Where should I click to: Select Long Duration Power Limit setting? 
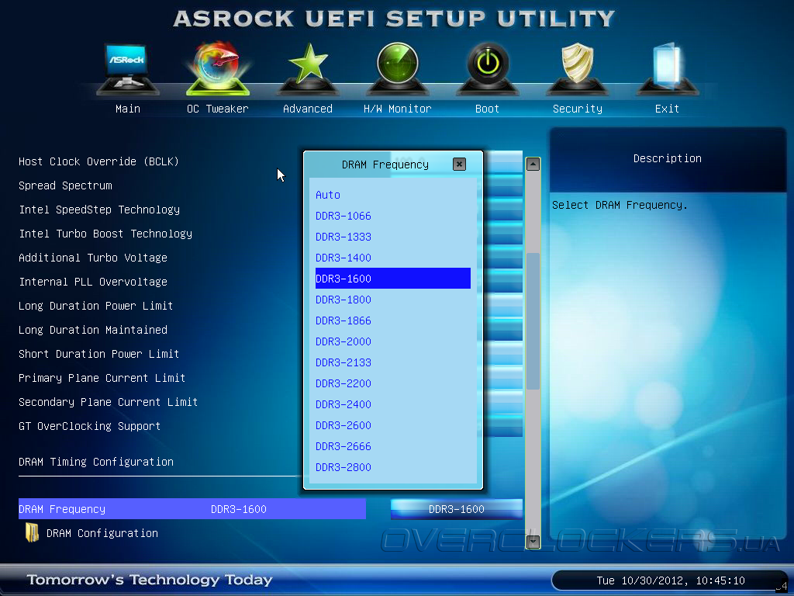95,306
